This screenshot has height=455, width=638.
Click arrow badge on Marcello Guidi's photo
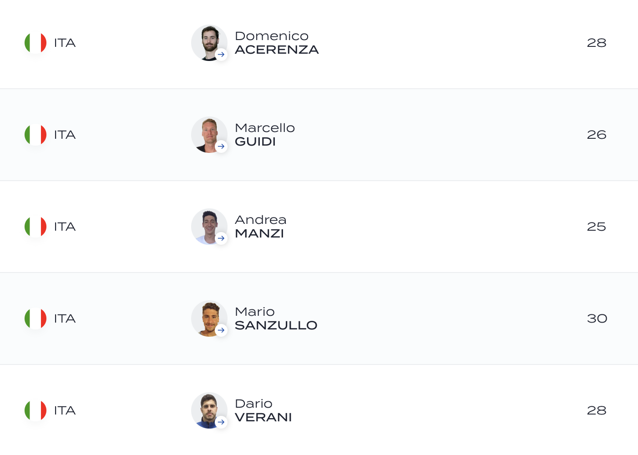221,147
